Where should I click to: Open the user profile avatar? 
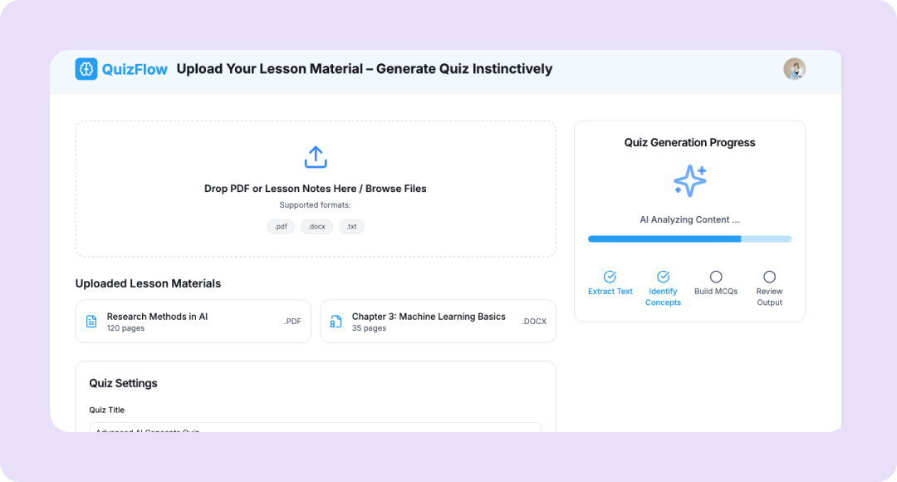coord(794,69)
